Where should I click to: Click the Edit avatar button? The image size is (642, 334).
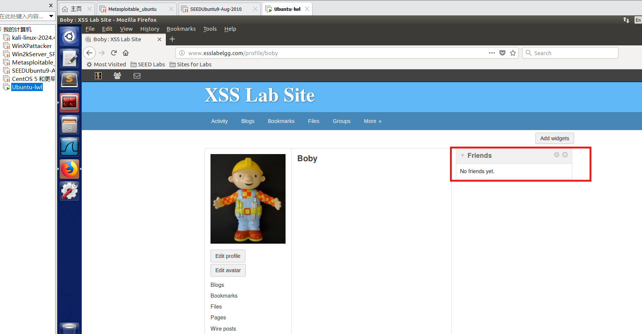pyautogui.click(x=228, y=270)
